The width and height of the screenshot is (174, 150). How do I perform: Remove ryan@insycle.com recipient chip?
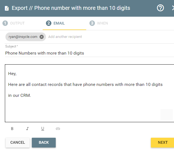tap(42, 37)
